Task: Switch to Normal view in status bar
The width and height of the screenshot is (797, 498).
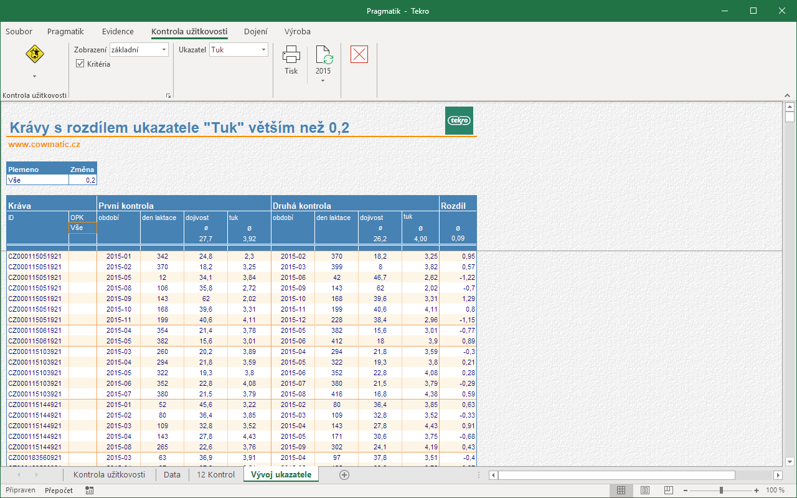Action: point(621,490)
